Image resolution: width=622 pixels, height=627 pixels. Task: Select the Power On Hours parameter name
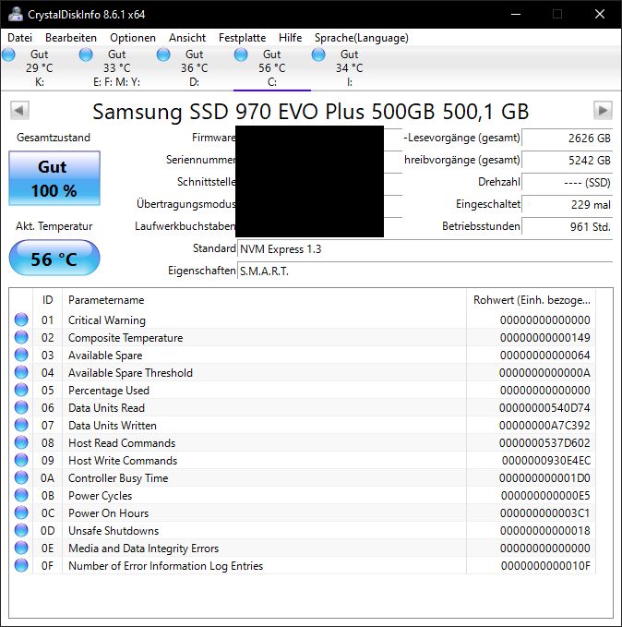[108, 513]
